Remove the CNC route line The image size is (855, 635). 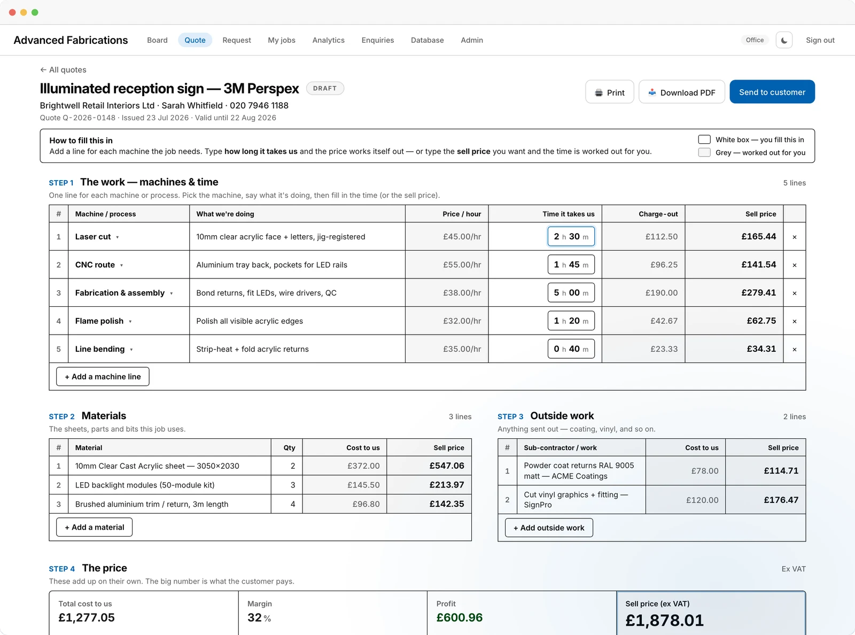(x=795, y=265)
